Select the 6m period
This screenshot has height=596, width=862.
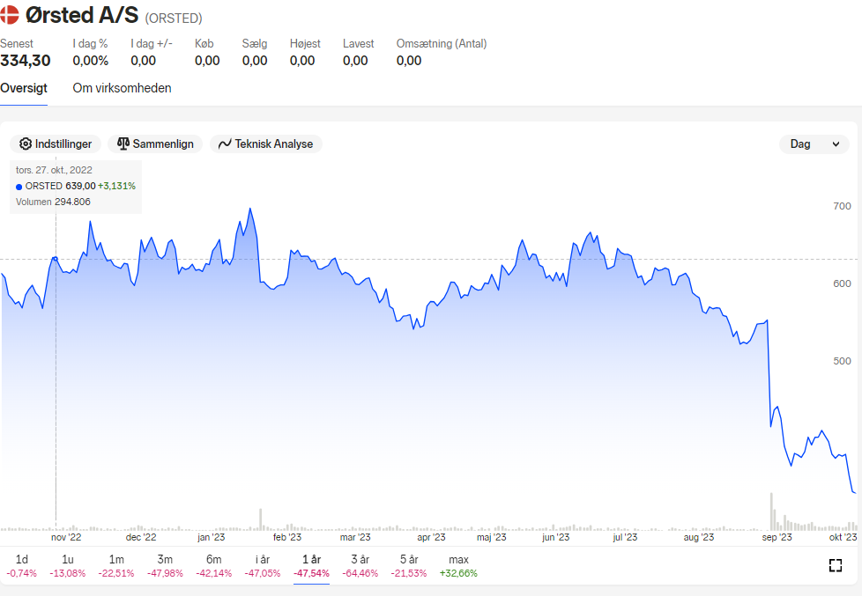point(214,566)
